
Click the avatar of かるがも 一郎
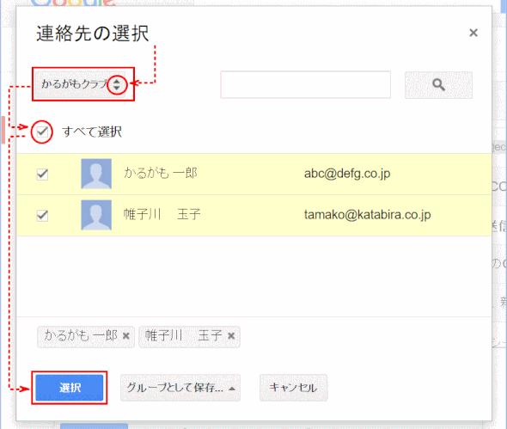click(x=96, y=174)
